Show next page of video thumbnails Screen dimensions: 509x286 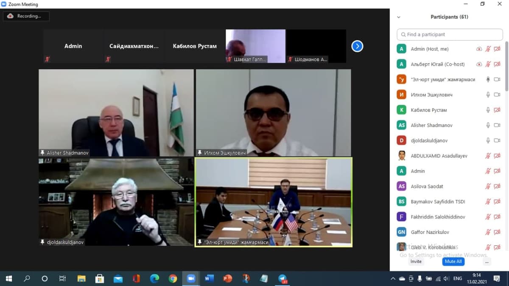point(357,46)
